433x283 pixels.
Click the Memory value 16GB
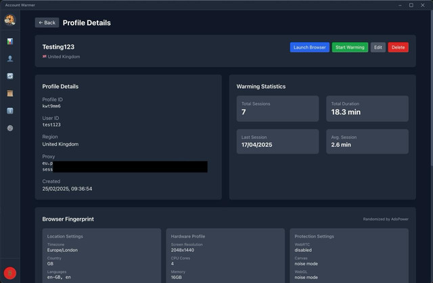[177, 277]
